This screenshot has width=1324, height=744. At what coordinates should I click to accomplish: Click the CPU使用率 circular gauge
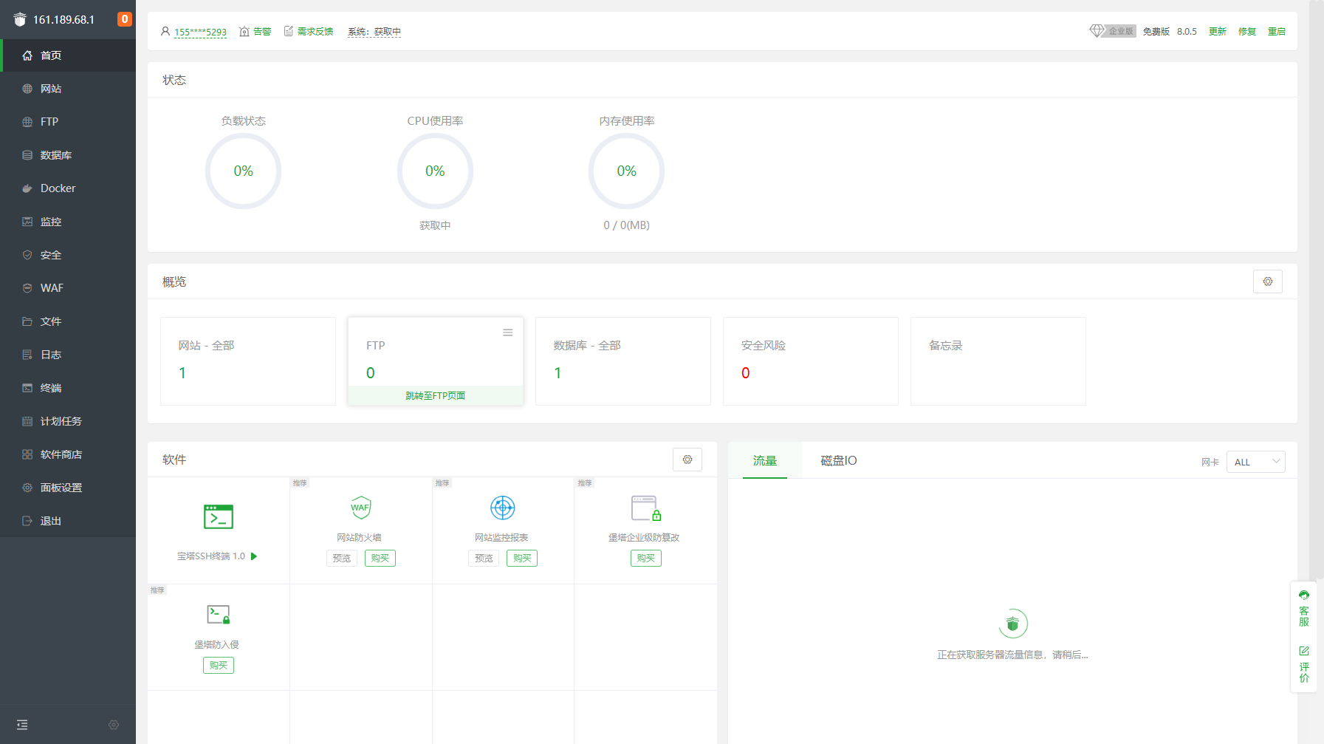pyautogui.click(x=435, y=171)
